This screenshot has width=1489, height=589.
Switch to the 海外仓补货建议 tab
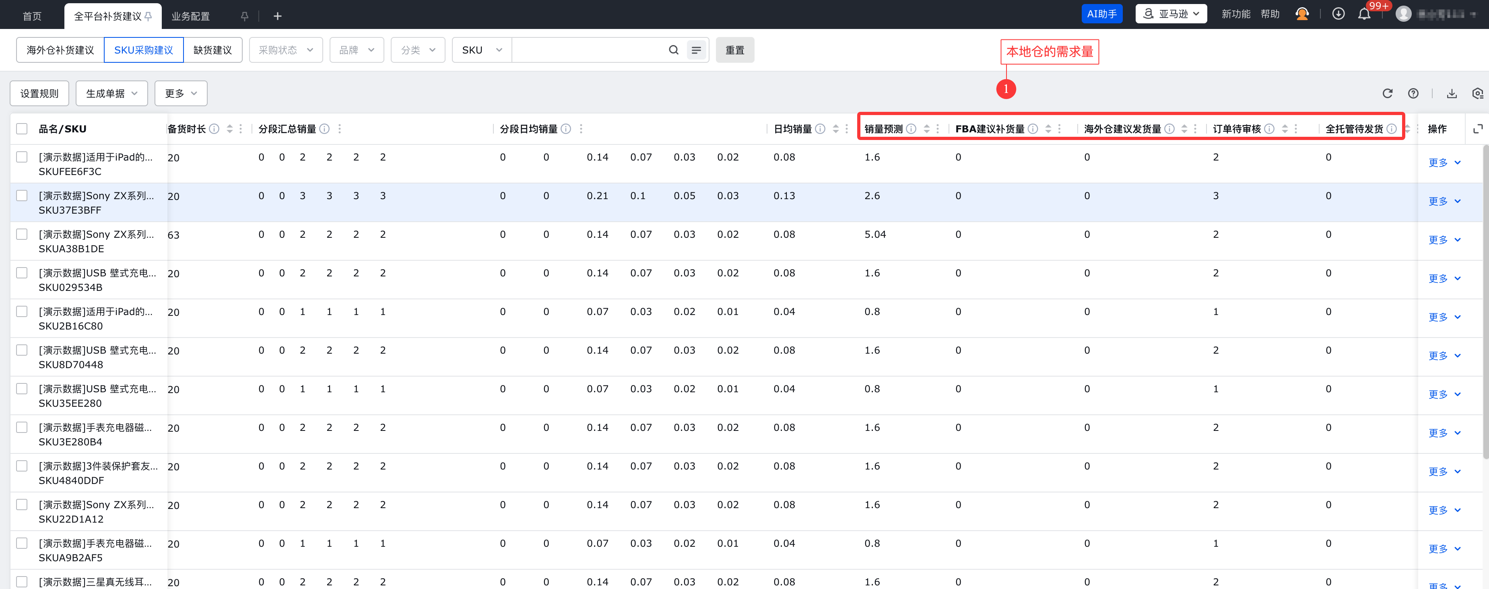tap(60, 50)
